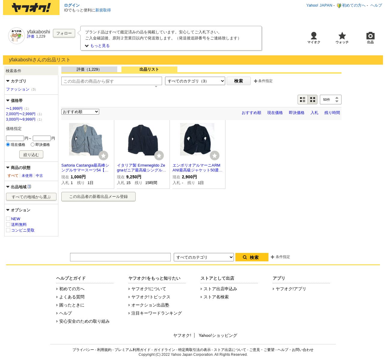Image resolution: width=386 pixels, height=363 pixels.
Task: Filter by 〜1,999円 price range
Action: pyautogui.click(x=14, y=109)
